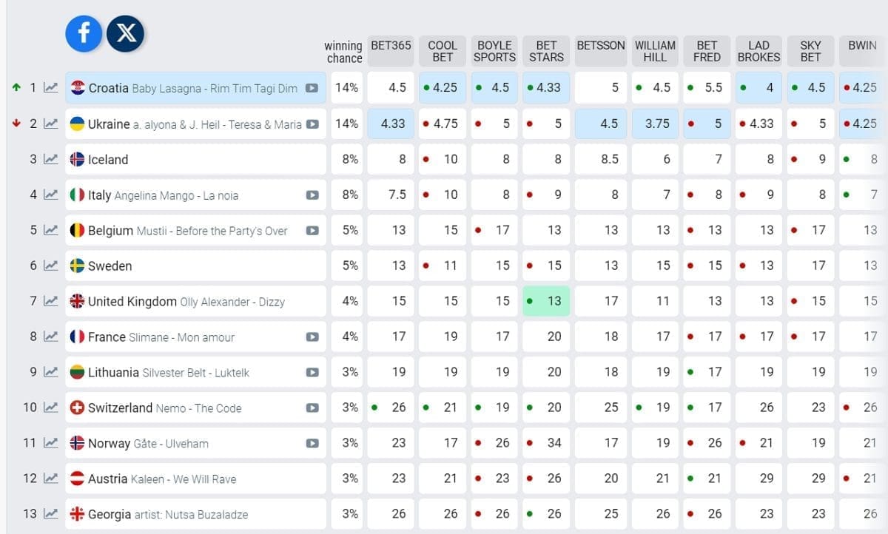
Task: Open the United Kingdom Olly Alexander entry
Action: click(x=186, y=302)
